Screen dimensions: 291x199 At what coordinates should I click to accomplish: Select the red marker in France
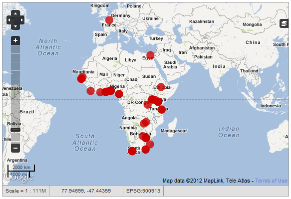(x=109, y=20)
